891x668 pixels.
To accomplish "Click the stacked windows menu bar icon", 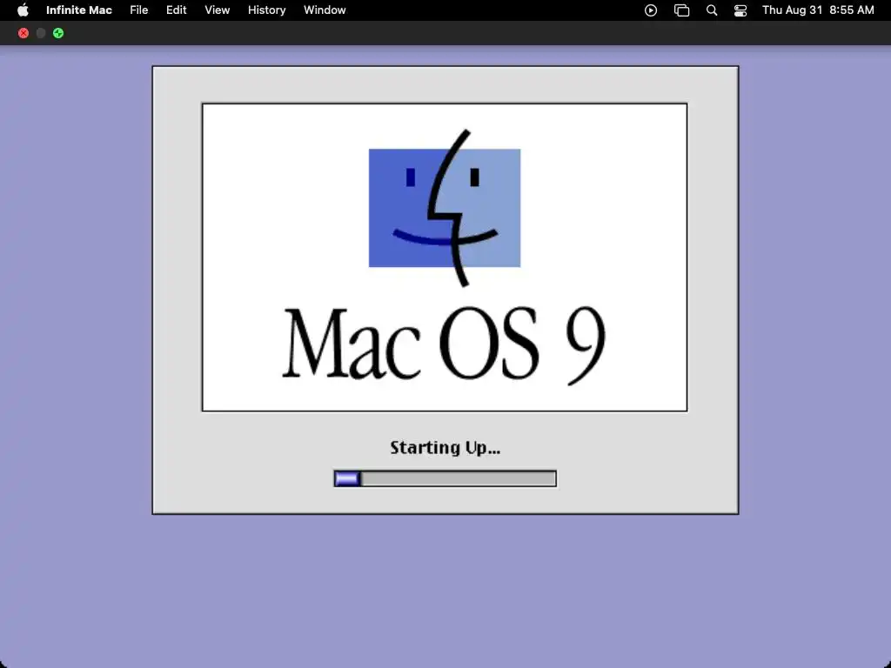I will pos(681,10).
